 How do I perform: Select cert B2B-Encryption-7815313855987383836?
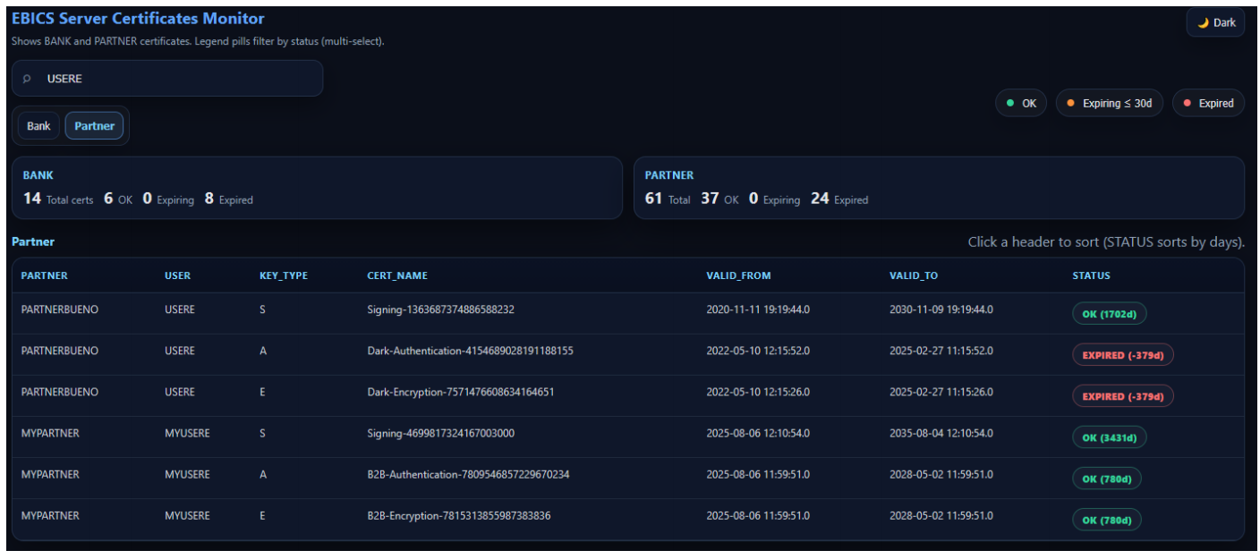pyautogui.click(x=458, y=515)
